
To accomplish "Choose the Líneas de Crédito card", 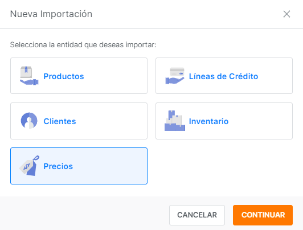I will coord(224,76).
